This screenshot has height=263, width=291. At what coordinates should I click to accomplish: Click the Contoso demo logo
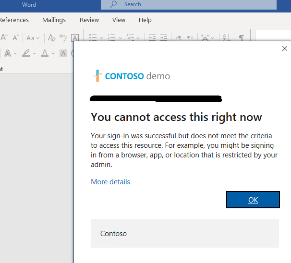132,76
